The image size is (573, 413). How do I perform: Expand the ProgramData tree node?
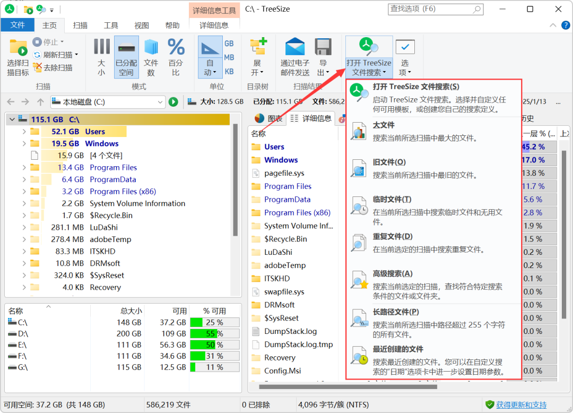tap(24, 179)
